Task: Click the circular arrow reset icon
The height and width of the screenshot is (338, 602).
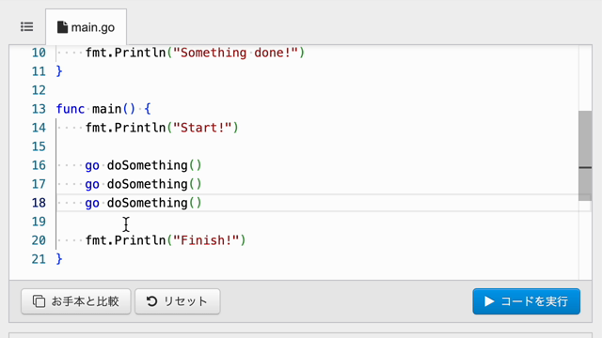Action: (151, 301)
